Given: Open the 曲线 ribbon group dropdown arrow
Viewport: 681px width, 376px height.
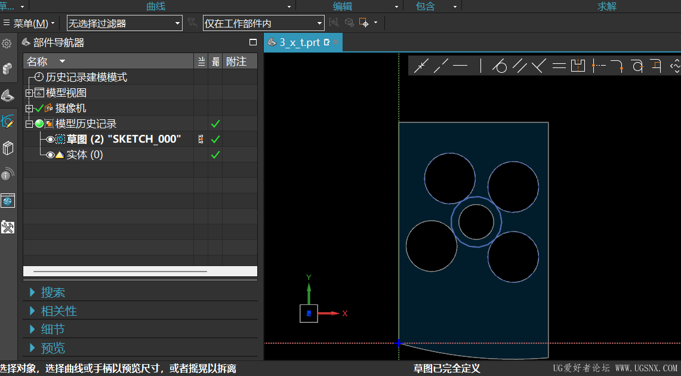Looking at the screenshot, I should click(x=289, y=7).
